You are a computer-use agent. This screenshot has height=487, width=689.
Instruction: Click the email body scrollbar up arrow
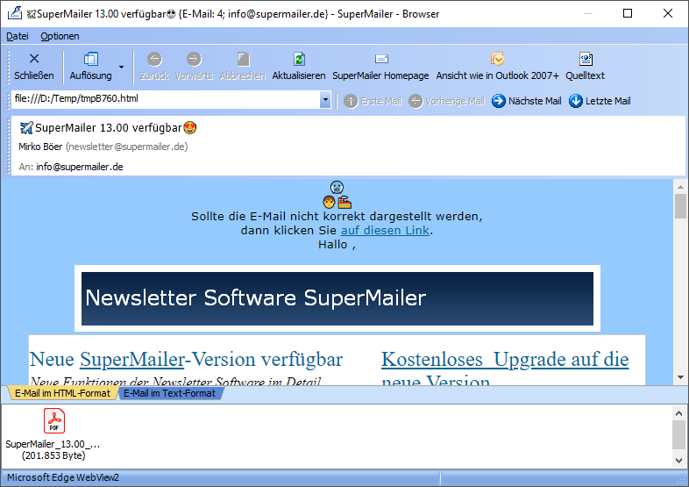[x=680, y=187]
